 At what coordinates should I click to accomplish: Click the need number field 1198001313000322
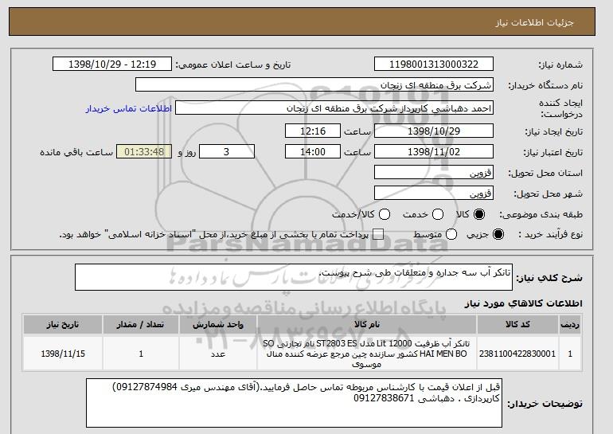tap(434, 65)
